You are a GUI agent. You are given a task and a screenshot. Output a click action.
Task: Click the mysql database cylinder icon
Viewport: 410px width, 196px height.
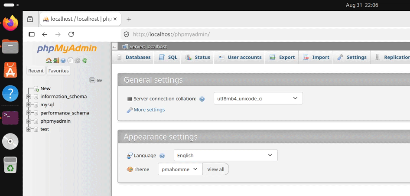(36, 105)
